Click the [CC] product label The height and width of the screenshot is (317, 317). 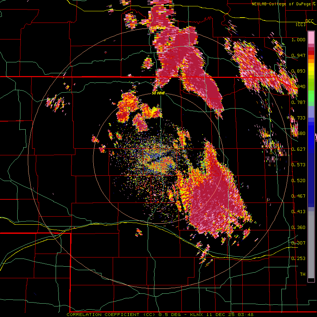point(301,24)
